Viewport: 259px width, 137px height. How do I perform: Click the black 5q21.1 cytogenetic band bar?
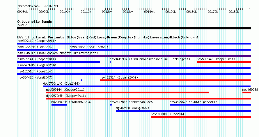(x=134, y=29)
